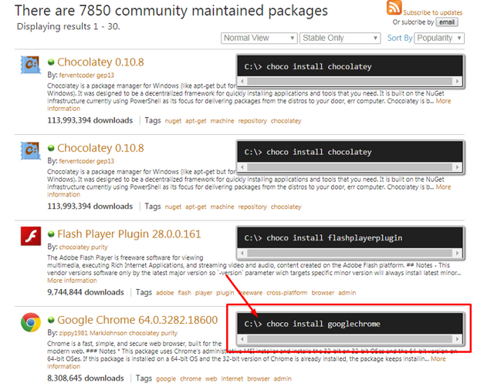The height and width of the screenshot is (390, 494).
Task: Click Sort By label
Action: click(400, 38)
